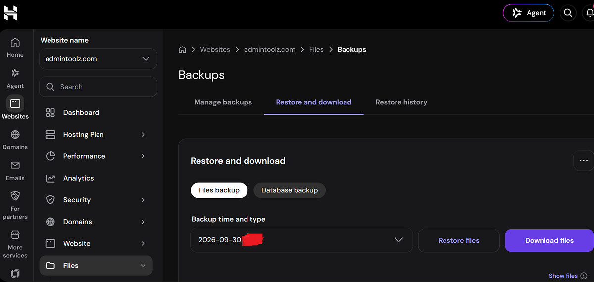
Task: Open Domains in left rail
Action: coord(15,140)
